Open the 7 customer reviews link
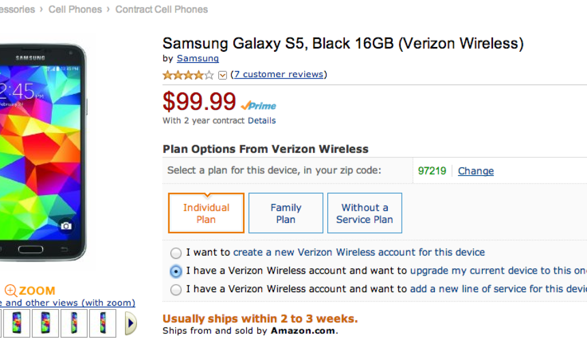Viewport: 587px width, 352px height. click(278, 74)
